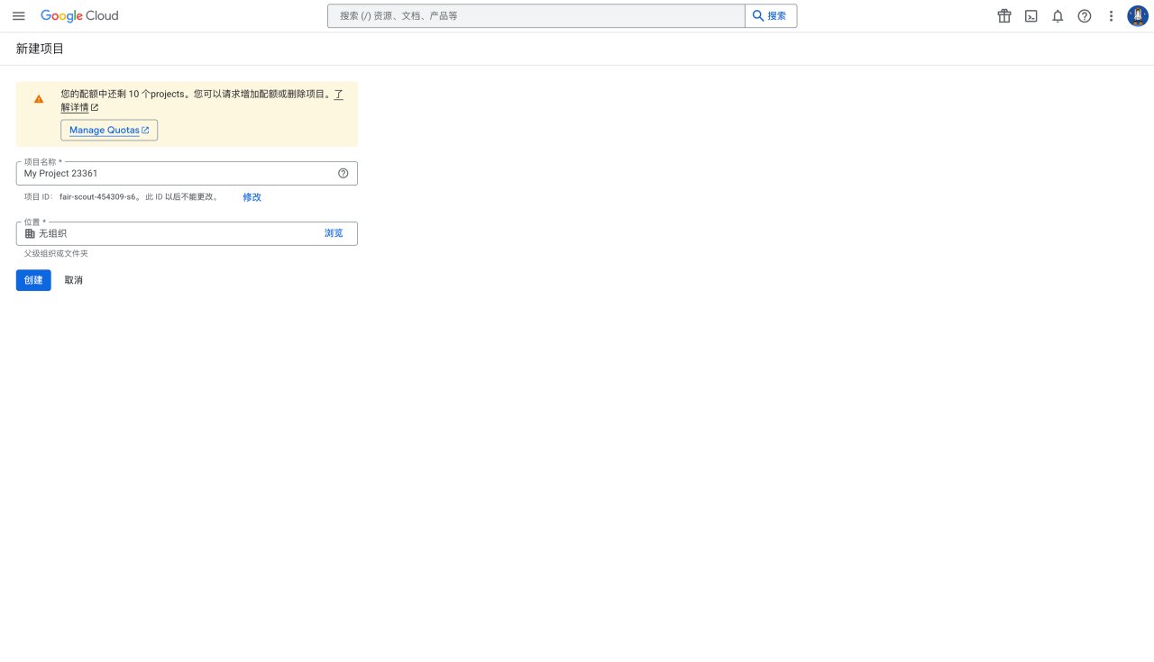This screenshot has height=662, width=1154.
Task: Click into the 项目名称 text field
Action: (x=176, y=174)
